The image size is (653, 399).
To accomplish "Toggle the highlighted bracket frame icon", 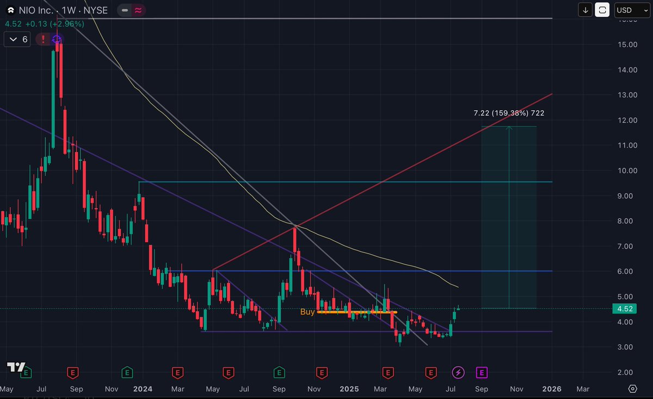I will 602,10.
